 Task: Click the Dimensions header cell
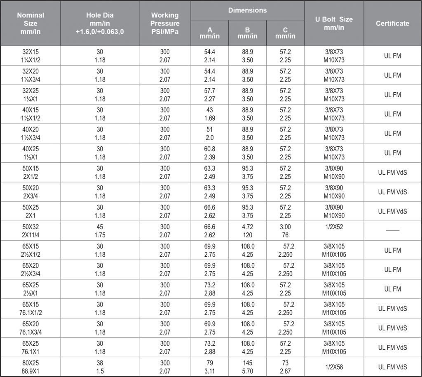(248, 10)
